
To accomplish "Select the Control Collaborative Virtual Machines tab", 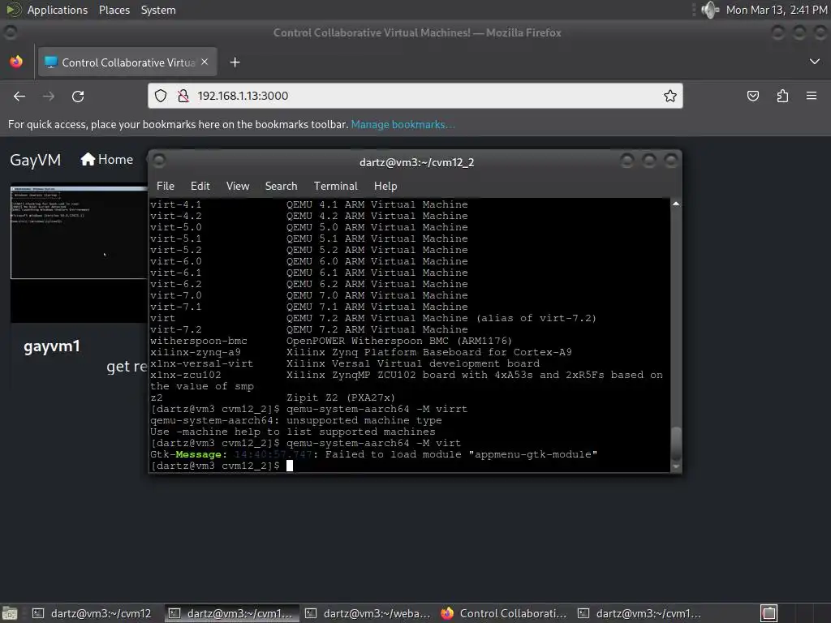I will (127, 62).
